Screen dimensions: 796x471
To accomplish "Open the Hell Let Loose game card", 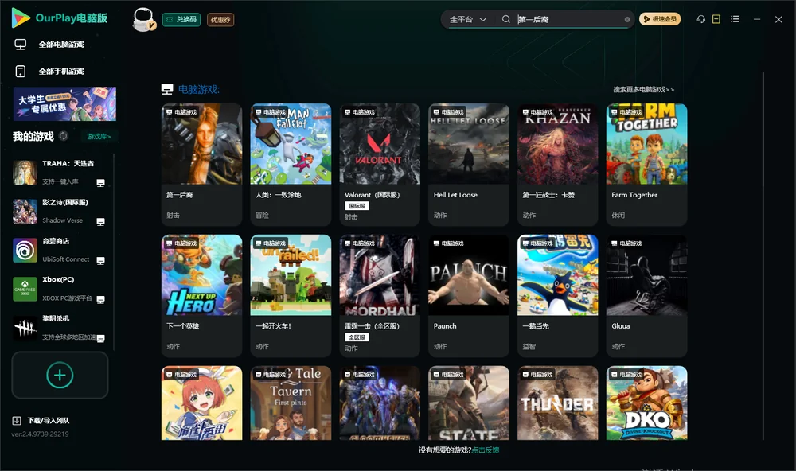I will coord(469,165).
